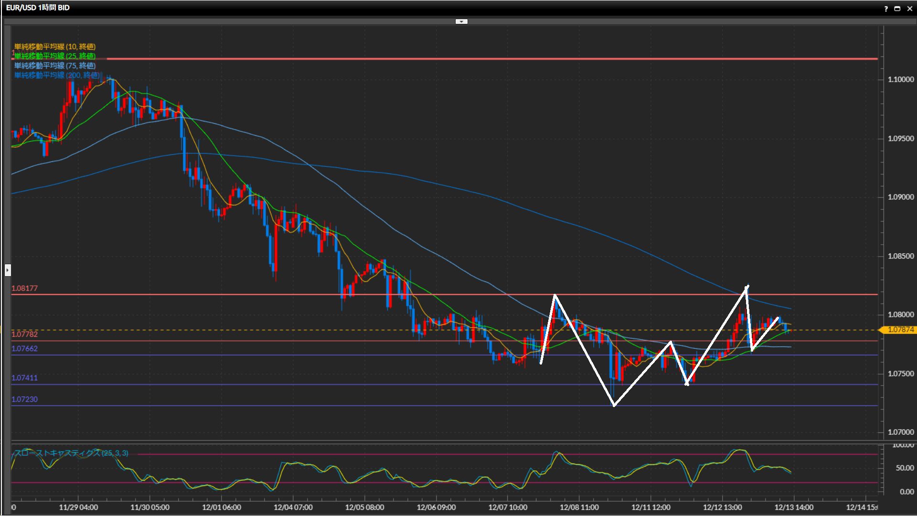Viewport: 917px width, 516px height.
Task: Click the current price tag 1.07874
Action: (900, 330)
